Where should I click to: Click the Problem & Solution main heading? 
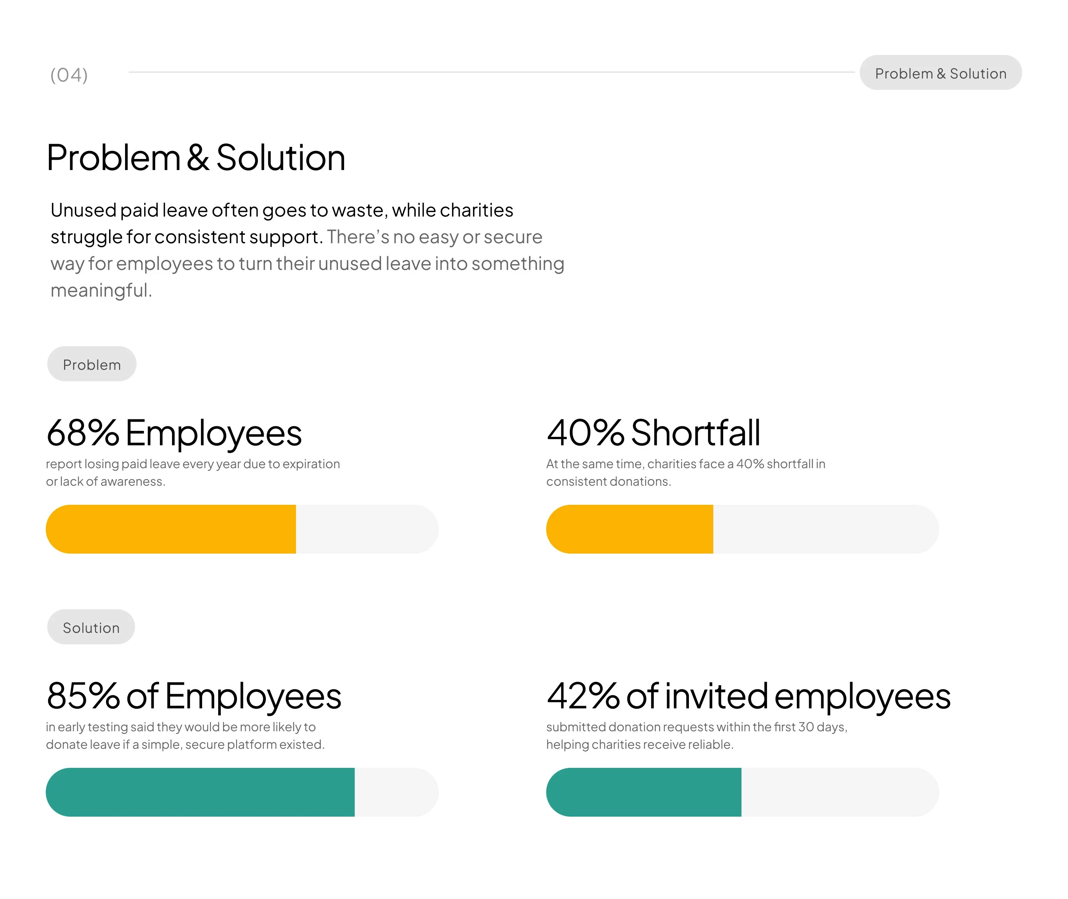click(196, 157)
